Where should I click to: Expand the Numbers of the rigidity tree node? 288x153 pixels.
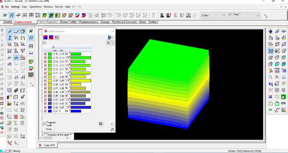tap(43, 135)
